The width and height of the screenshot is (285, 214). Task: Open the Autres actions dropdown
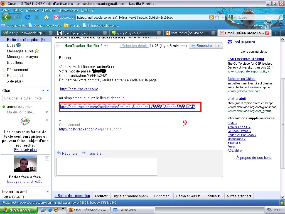239,196
